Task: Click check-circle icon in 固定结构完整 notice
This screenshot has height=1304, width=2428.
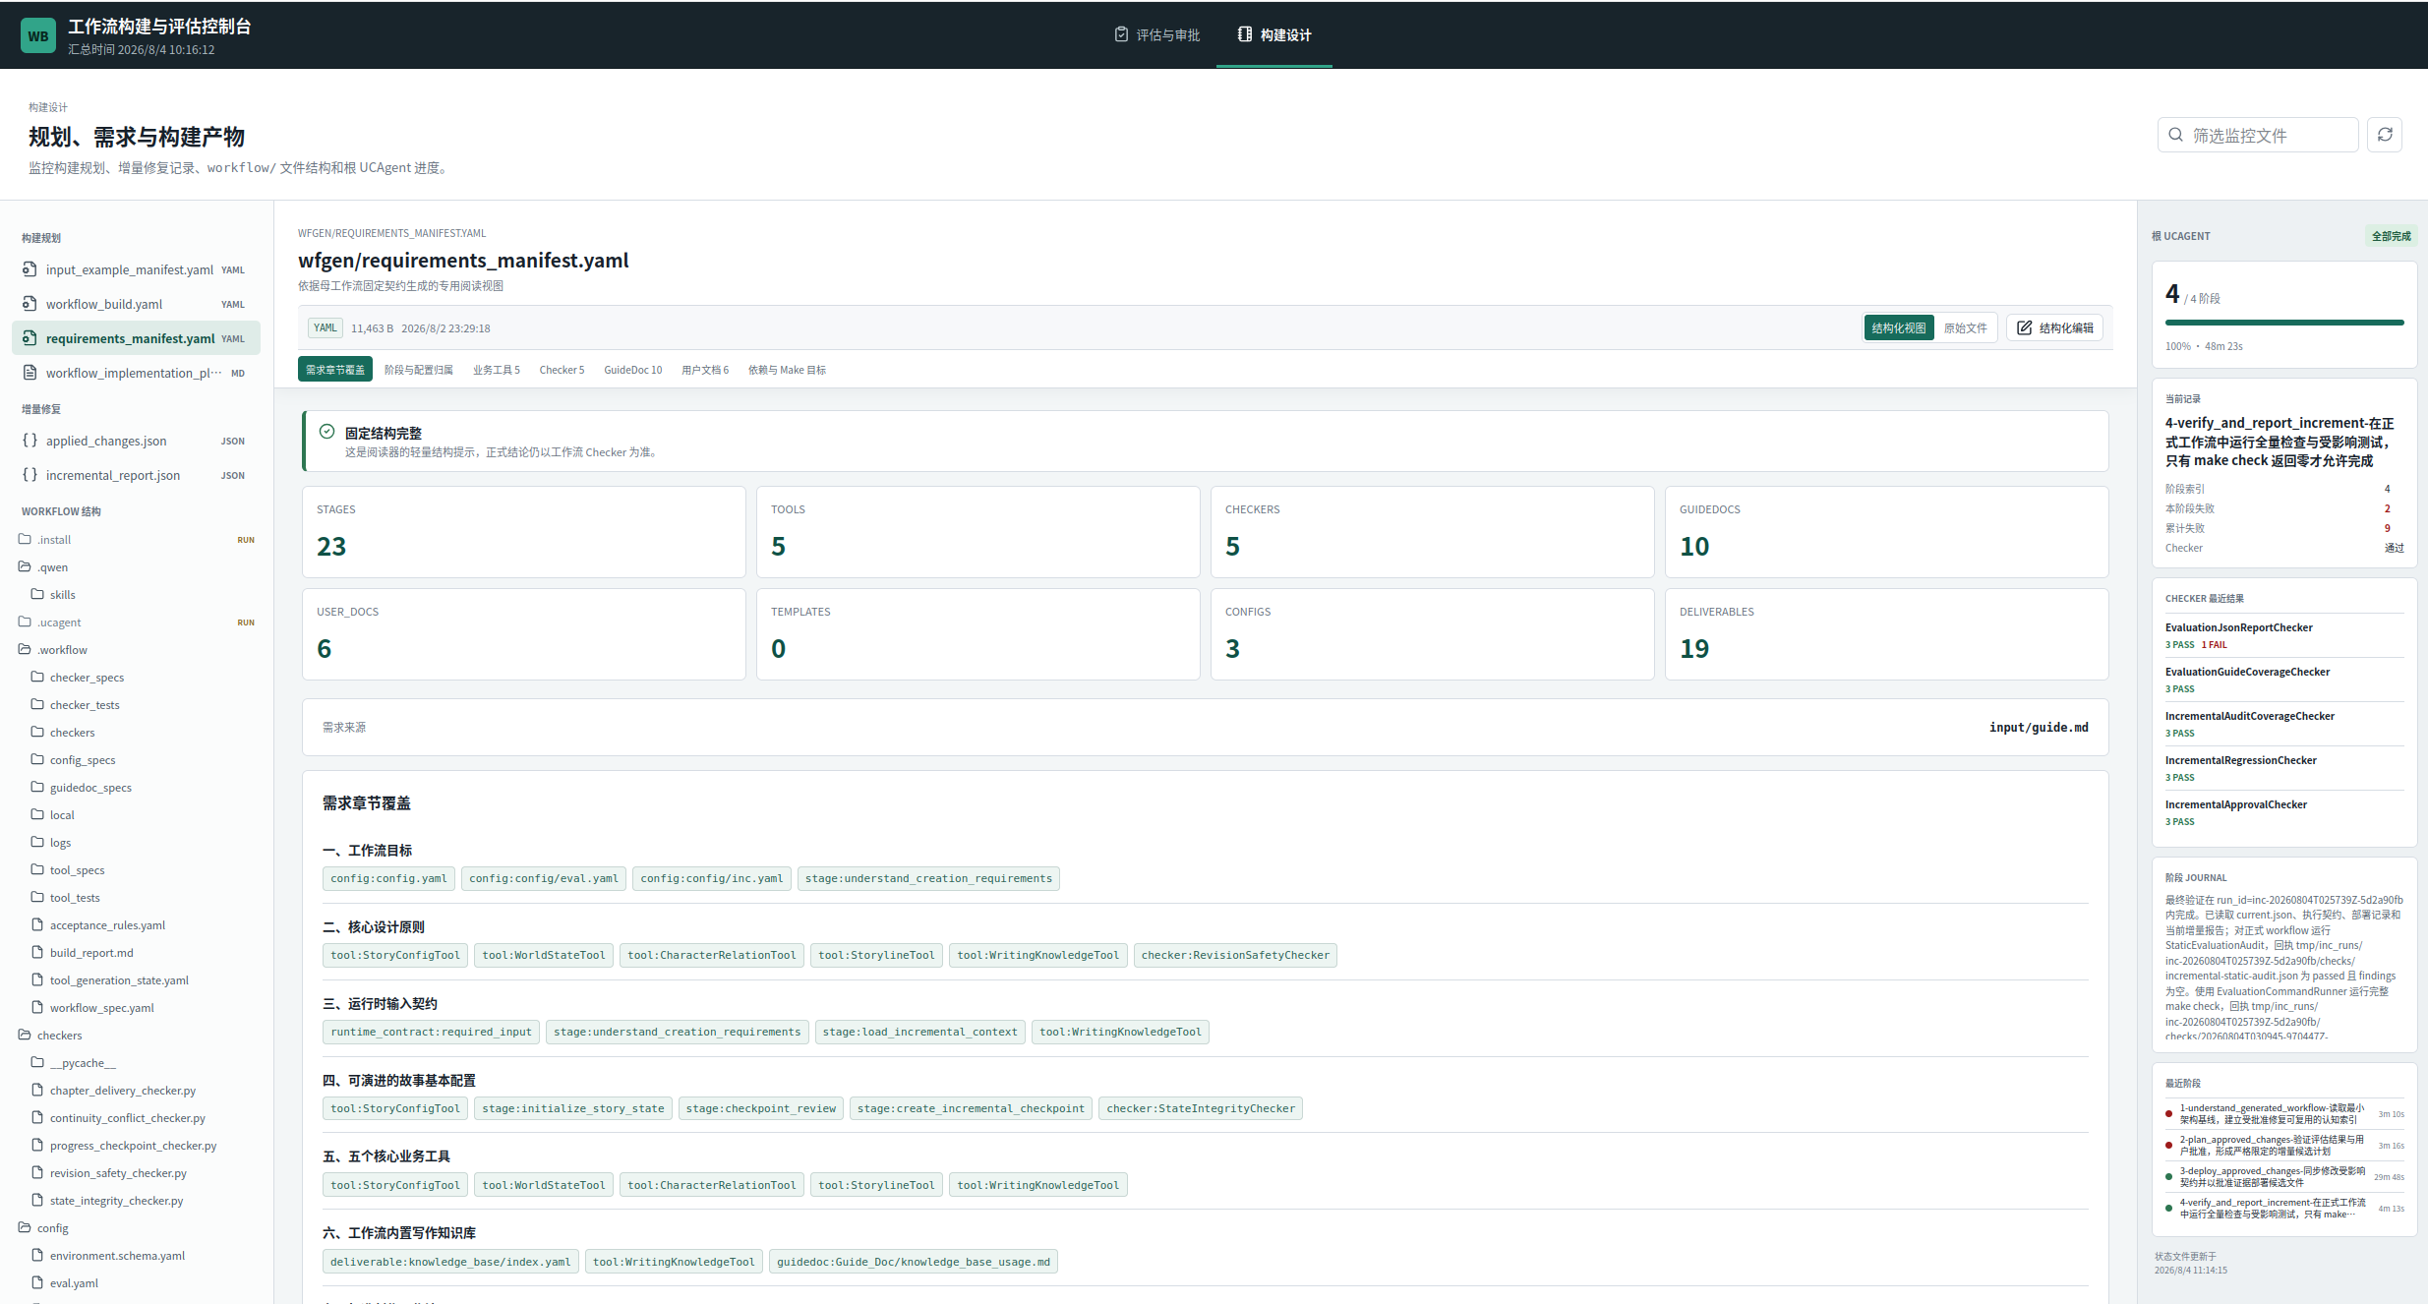Action: pyautogui.click(x=326, y=432)
